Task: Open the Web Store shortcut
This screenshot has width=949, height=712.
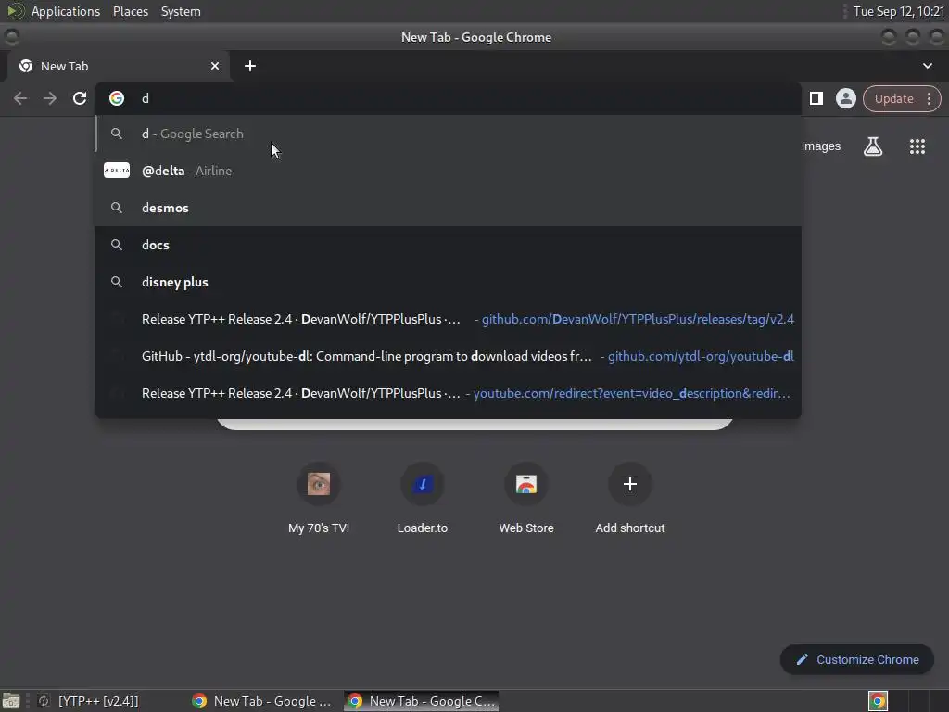Action: click(x=526, y=498)
